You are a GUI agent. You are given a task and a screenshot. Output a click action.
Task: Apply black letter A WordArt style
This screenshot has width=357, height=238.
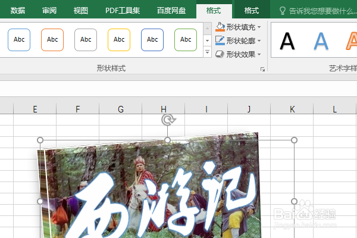[287, 41]
